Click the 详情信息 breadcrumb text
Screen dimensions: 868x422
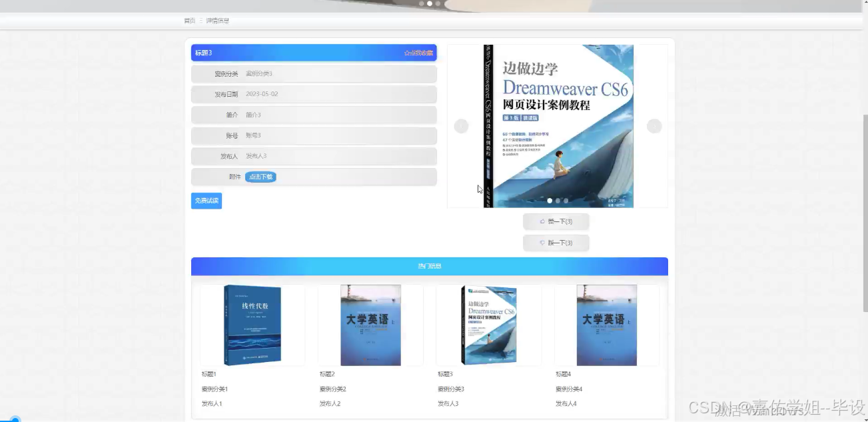(x=218, y=21)
